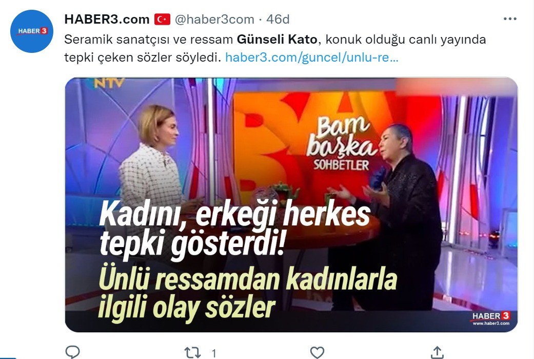Like the tweet with the heart icon
The width and height of the screenshot is (534, 359).
pos(317,352)
